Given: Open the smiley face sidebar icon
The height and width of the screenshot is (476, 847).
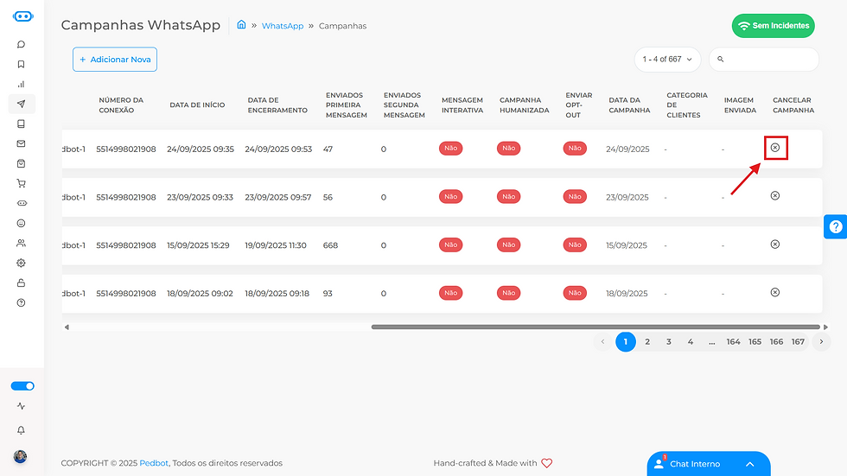Looking at the screenshot, I should [x=21, y=224].
